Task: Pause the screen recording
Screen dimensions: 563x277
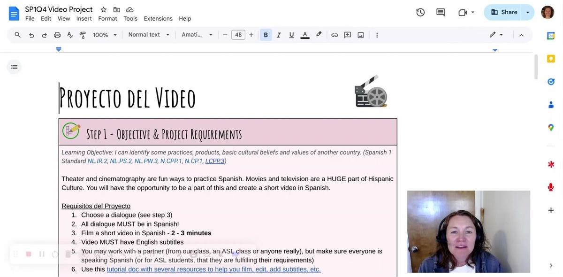Action: pos(41,253)
